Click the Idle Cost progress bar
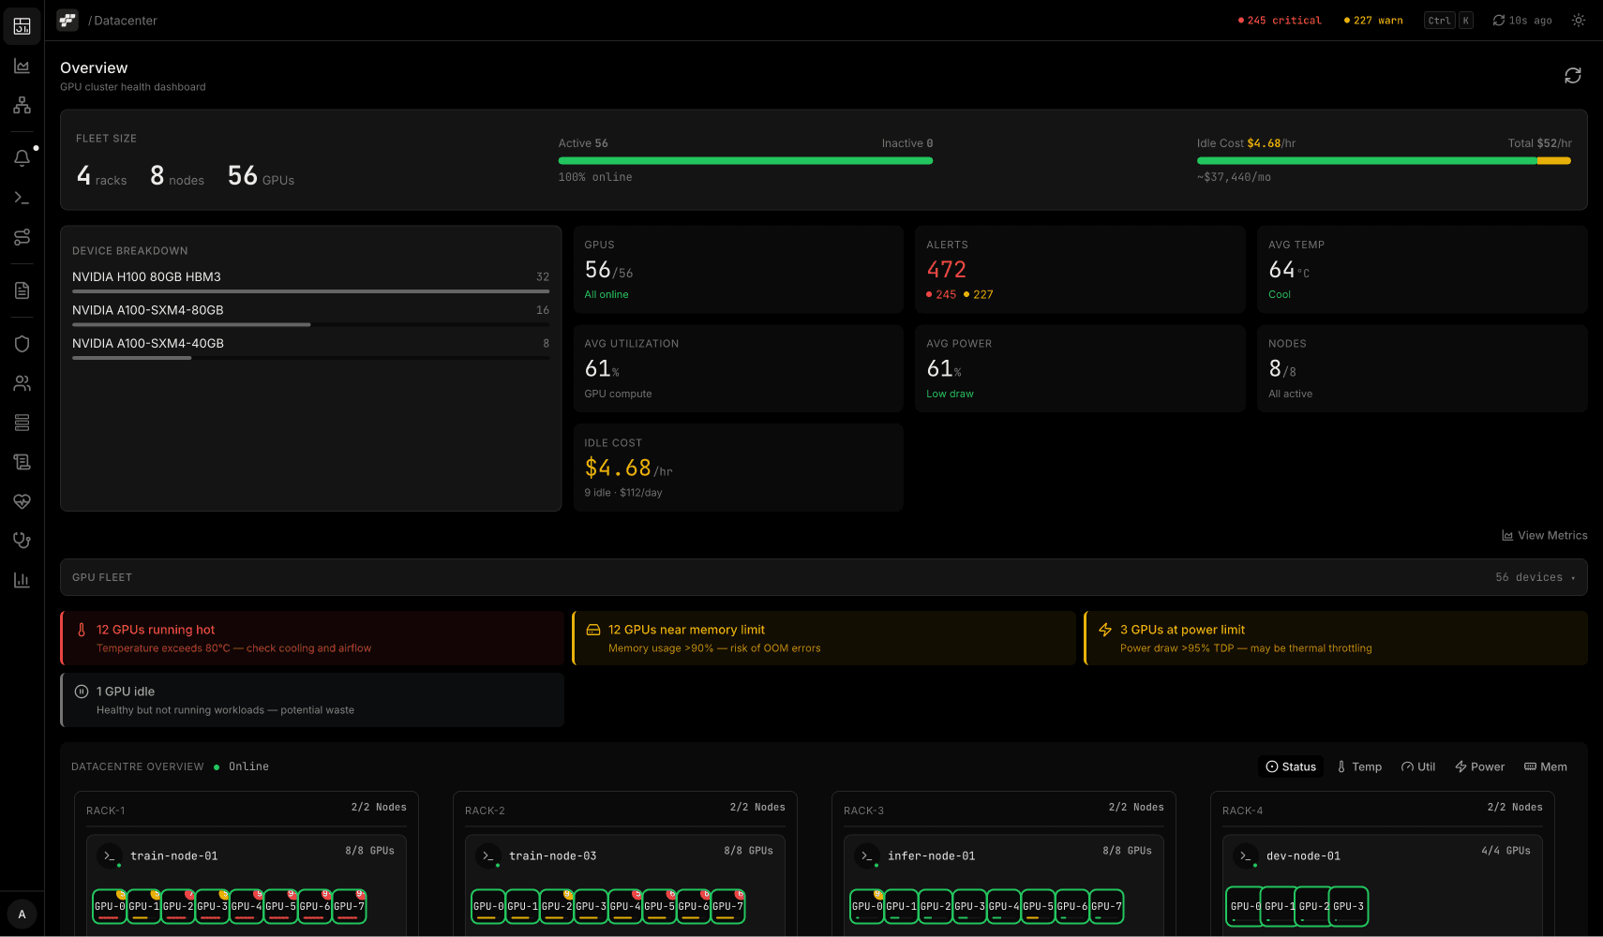This screenshot has width=1603, height=937. click(1384, 161)
